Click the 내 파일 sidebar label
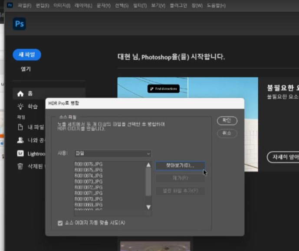This screenshot has height=251, width=299. [x=36, y=127]
